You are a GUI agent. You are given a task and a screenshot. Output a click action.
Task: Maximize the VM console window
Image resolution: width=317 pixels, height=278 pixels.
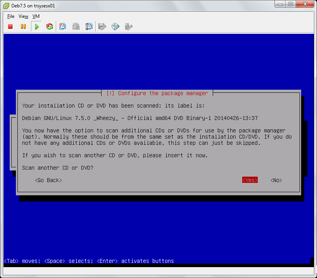291,4
